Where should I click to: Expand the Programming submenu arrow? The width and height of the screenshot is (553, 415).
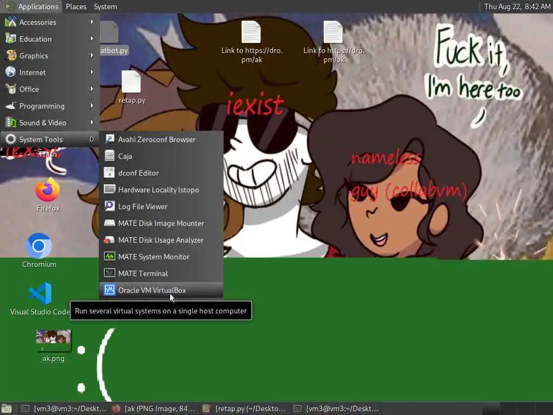tap(92, 105)
